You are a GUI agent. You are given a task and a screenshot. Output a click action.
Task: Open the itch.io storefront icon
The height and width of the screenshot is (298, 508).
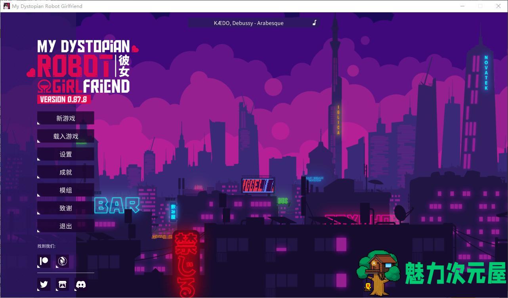click(62, 284)
